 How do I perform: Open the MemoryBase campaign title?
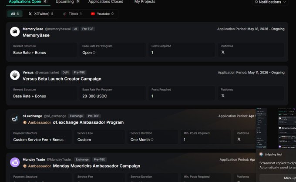pos(36,35)
